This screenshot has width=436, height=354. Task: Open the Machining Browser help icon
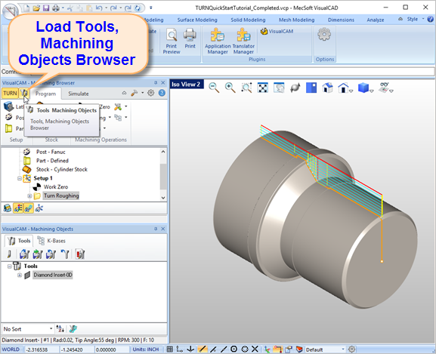[x=162, y=93]
